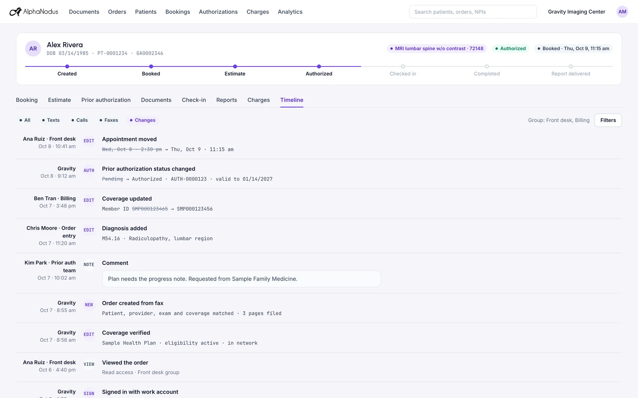Click the AUTH badge on prior authorization row
The height and width of the screenshot is (398, 638).
(x=89, y=170)
